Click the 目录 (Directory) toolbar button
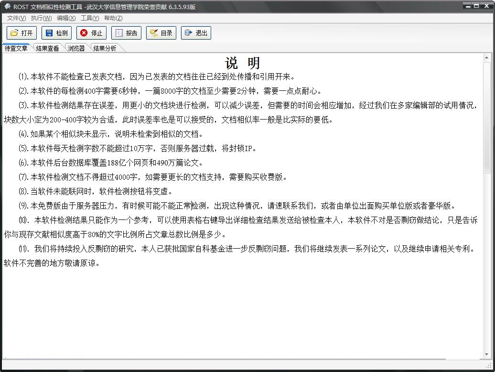The image size is (495, 372). 161,33
